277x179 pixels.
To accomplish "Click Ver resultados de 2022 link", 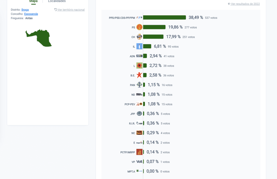I will click(x=244, y=4).
